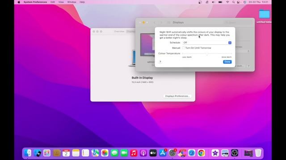Click the battery status icon

220,2
